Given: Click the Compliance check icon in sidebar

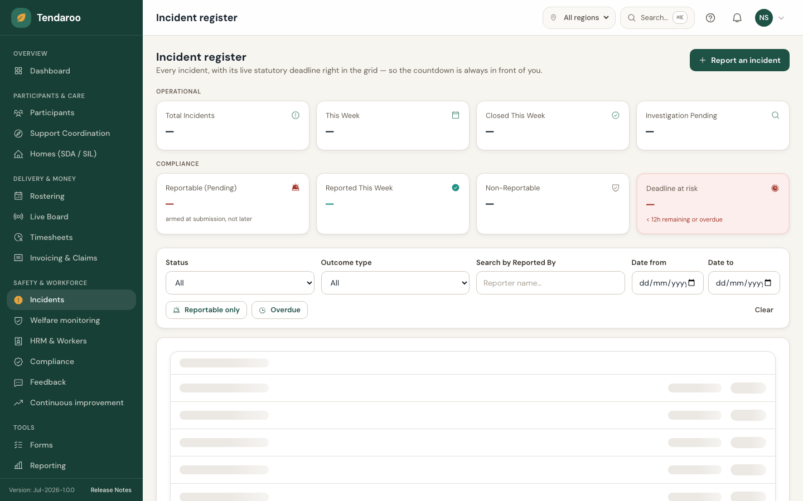Looking at the screenshot, I should (18, 361).
